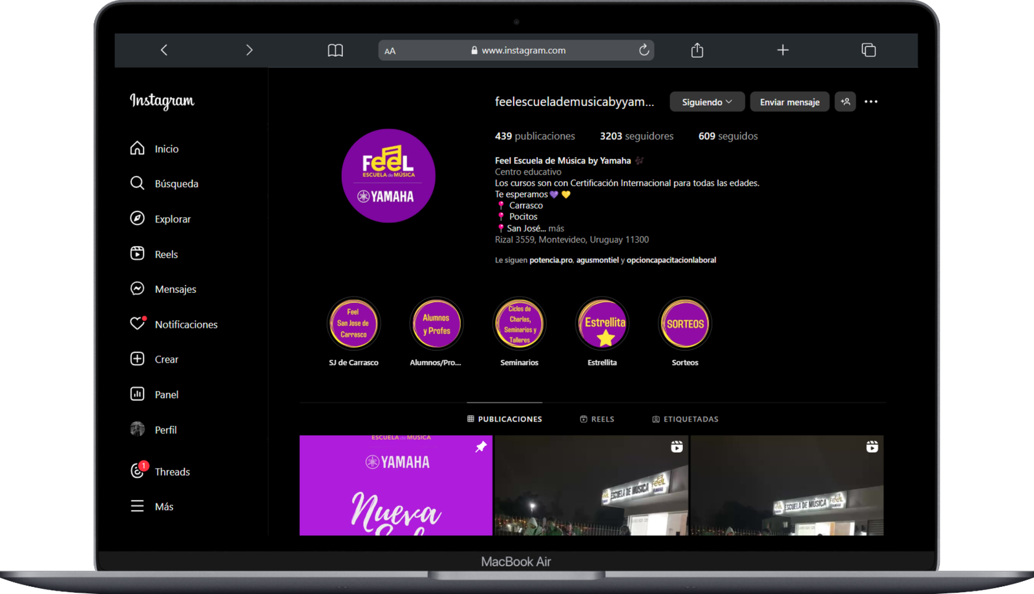The image size is (1034, 594).
Task: Go to Inicio home icon
Action: pyautogui.click(x=137, y=148)
